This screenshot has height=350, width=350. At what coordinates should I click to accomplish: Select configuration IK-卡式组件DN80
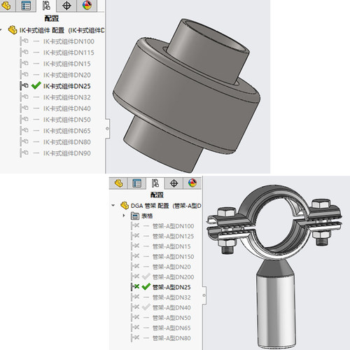(x=66, y=142)
